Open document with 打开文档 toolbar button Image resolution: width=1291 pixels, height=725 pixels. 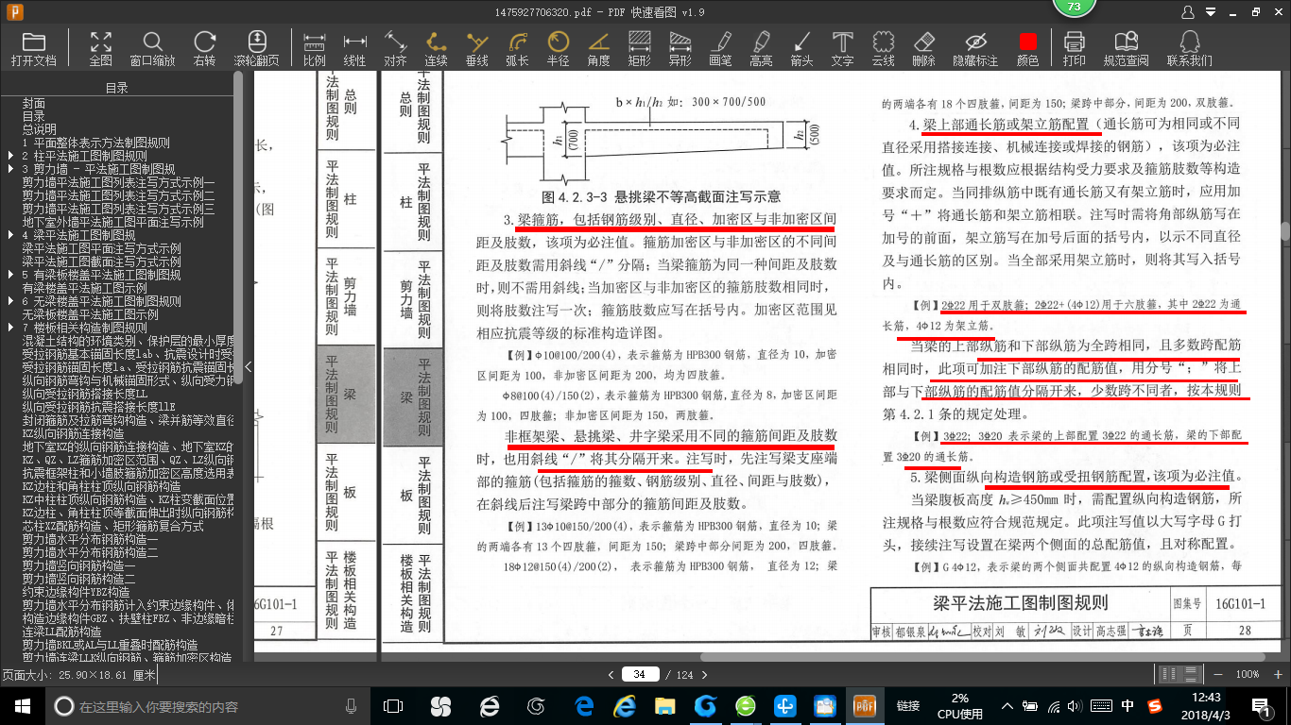34,48
